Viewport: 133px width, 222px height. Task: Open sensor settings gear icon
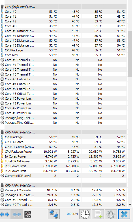[x=111, y=214]
